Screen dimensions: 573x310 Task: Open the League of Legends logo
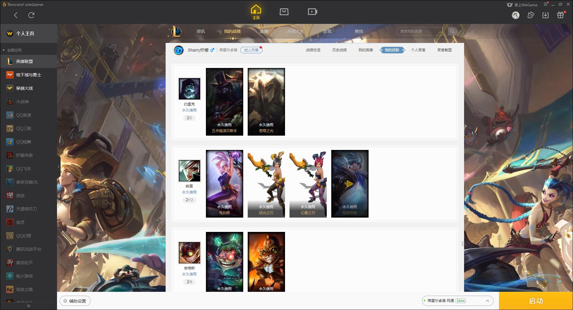coord(176,31)
